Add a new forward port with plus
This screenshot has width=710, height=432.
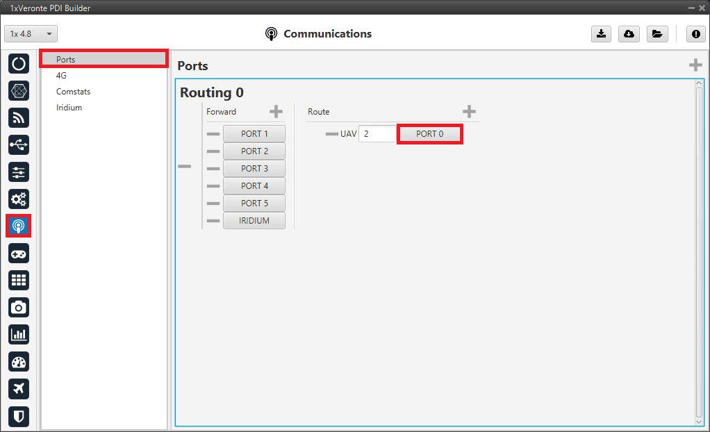click(276, 112)
